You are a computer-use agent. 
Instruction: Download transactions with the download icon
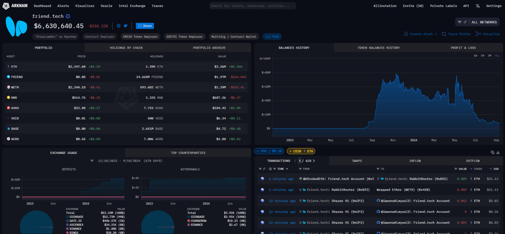pyautogui.click(x=498, y=152)
